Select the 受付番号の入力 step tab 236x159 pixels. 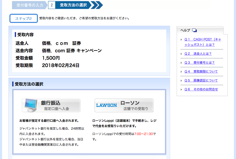pyautogui.click(x=30, y=5)
